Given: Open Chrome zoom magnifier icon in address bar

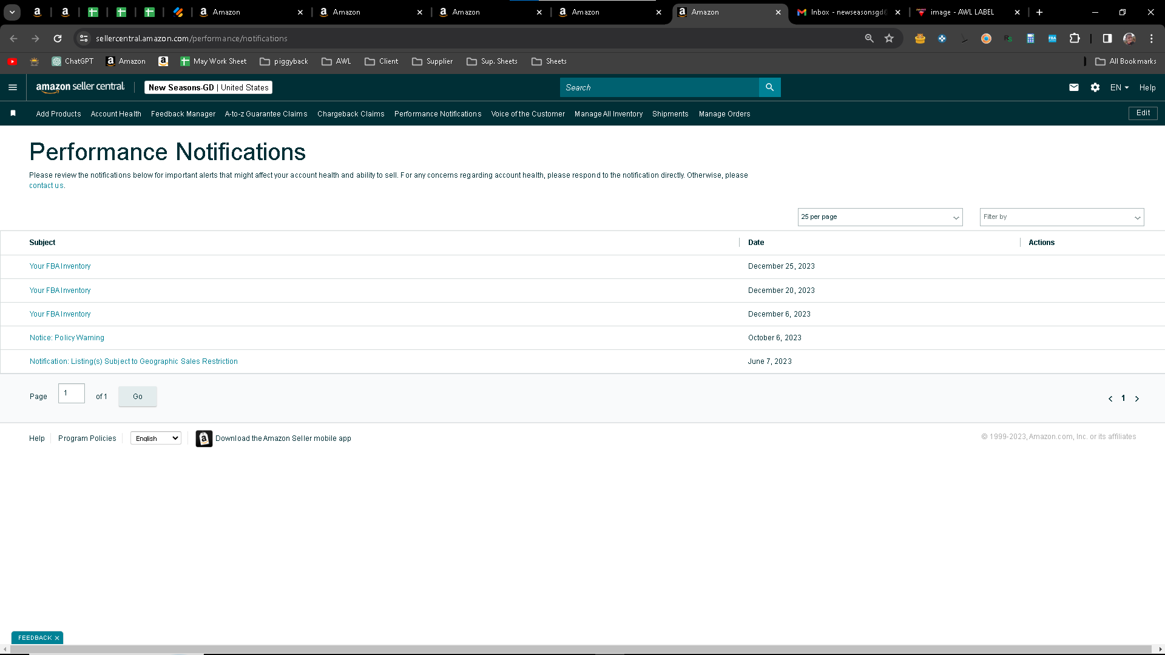Looking at the screenshot, I should pos(869,38).
